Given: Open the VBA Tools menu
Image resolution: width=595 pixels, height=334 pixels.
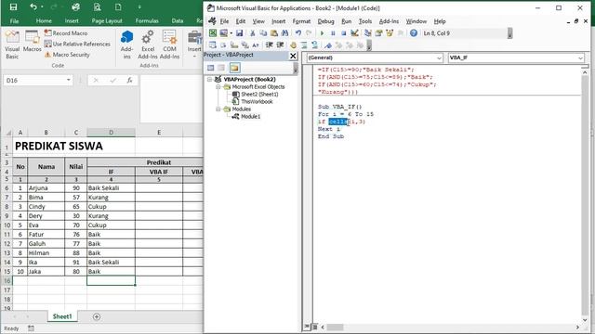Looking at the screenshot, I should [x=365, y=21].
